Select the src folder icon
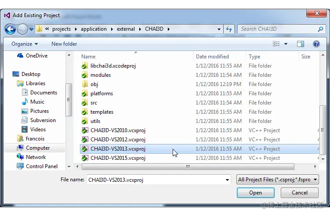The height and width of the screenshot is (216, 330). pos(85,103)
